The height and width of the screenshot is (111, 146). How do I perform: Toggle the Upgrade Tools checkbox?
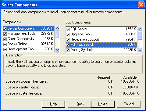coord(68,34)
